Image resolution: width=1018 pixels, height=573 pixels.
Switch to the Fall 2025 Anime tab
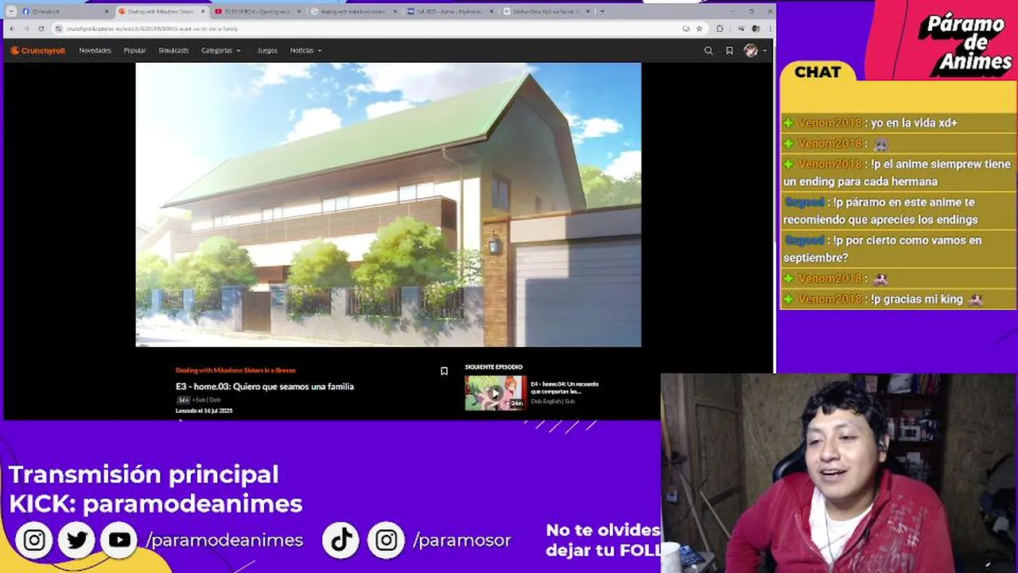tap(449, 11)
